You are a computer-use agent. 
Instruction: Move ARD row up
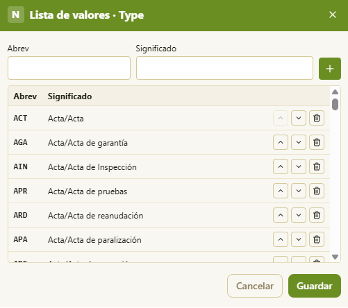281,215
